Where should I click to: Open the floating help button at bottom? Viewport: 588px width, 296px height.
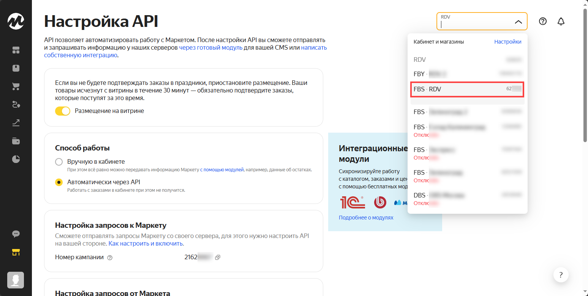point(561,274)
